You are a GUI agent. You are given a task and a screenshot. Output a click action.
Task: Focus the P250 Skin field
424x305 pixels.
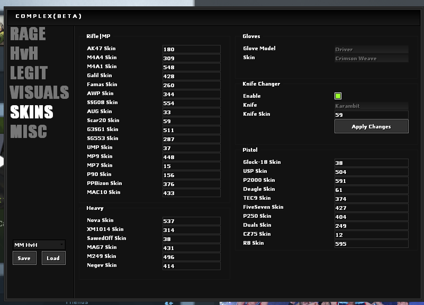tap(372, 217)
